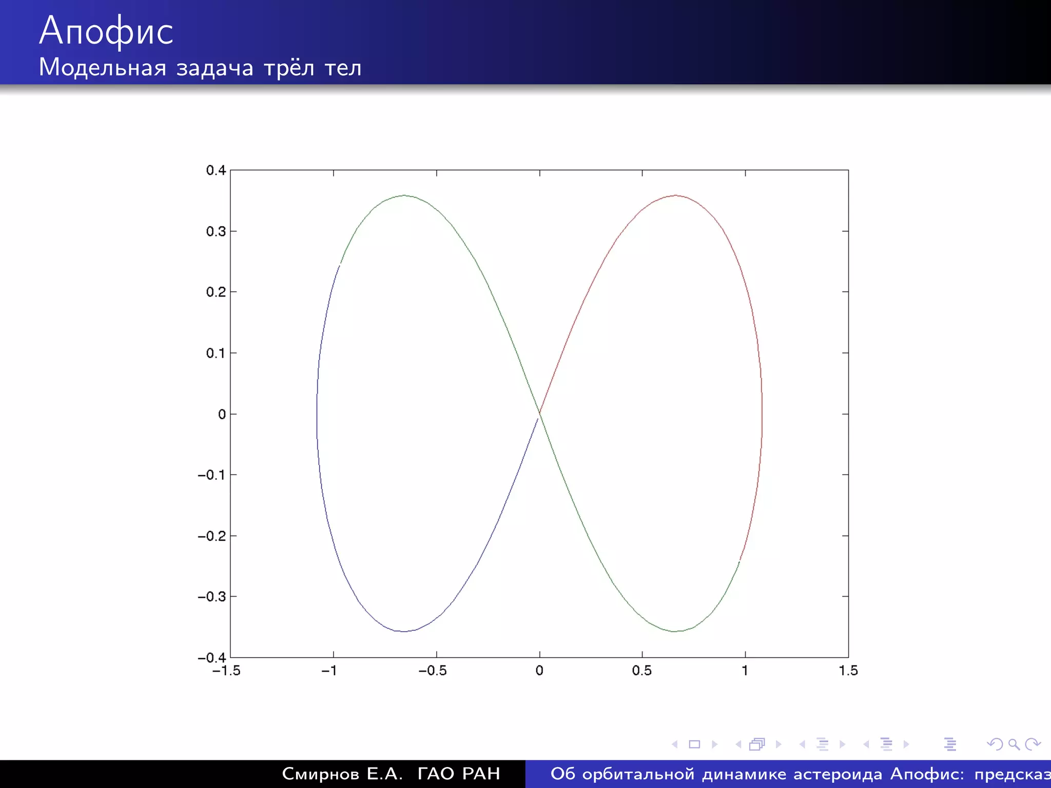Click the figure-eight curve crossing point

coord(539,413)
